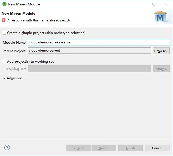This screenshot has height=156, width=173.
Task: Click the Spring leaf icon in the title bar
Action: pyautogui.click(x=4, y=4)
